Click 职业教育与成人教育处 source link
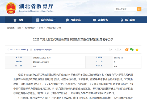The width and height of the screenshot is (147, 100). pyautogui.click(x=43, y=49)
